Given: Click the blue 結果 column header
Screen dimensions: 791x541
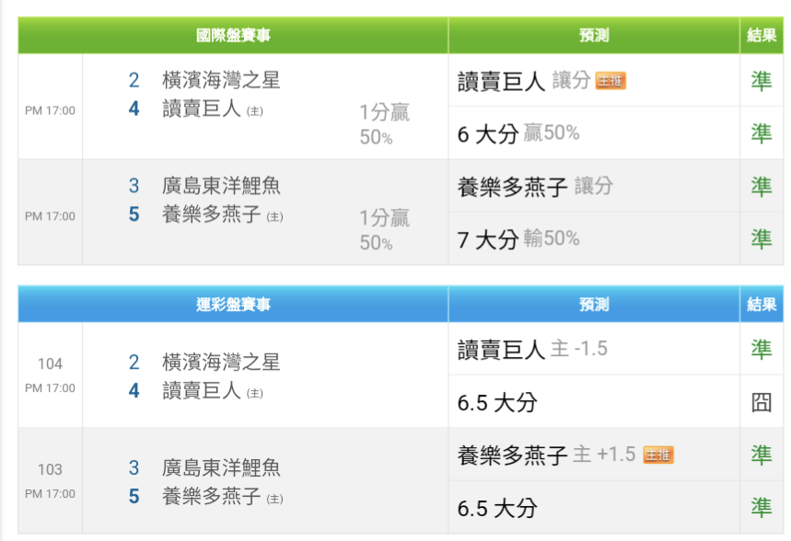Looking at the screenshot, I should [x=762, y=304].
